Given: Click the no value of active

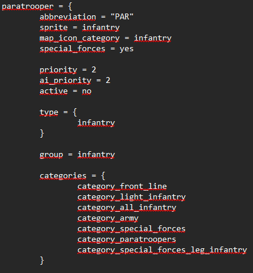Looking at the screenshot, I should [87, 92].
